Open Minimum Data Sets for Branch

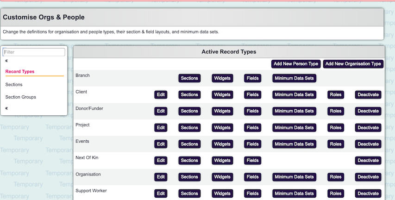tap(295, 78)
